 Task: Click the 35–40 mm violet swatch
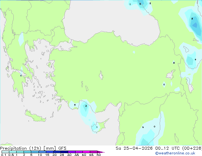coord(79,152)
